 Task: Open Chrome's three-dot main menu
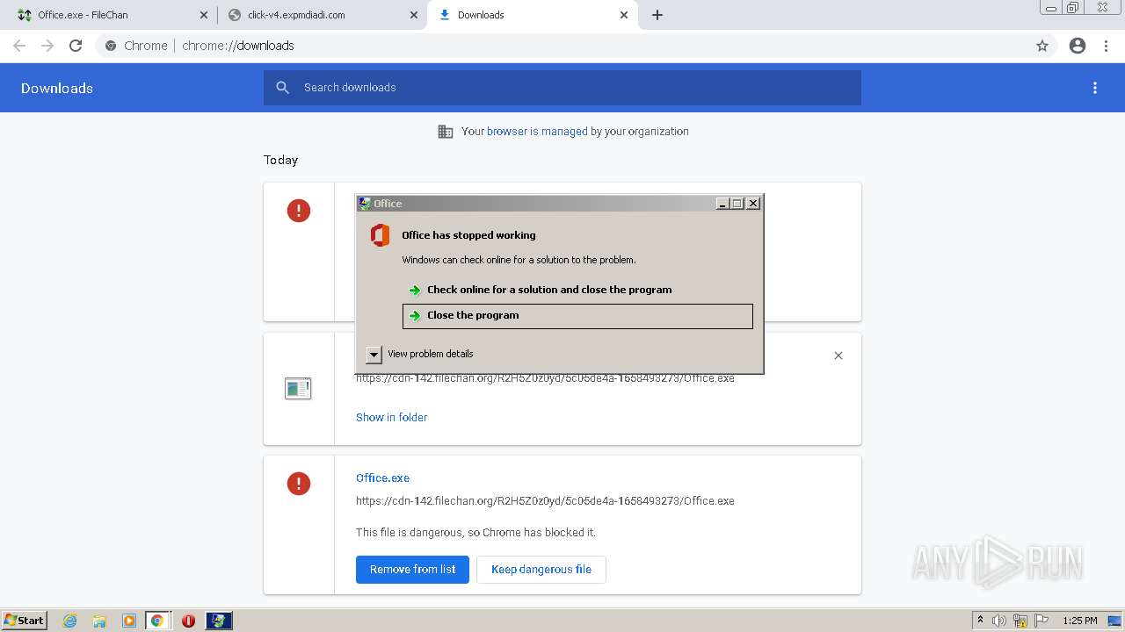1107,46
